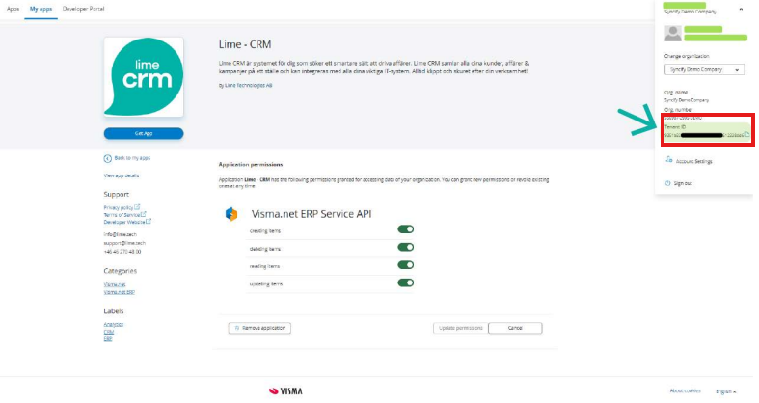Click the Sign out power icon
This screenshot has width=759, height=403.
[668, 183]
